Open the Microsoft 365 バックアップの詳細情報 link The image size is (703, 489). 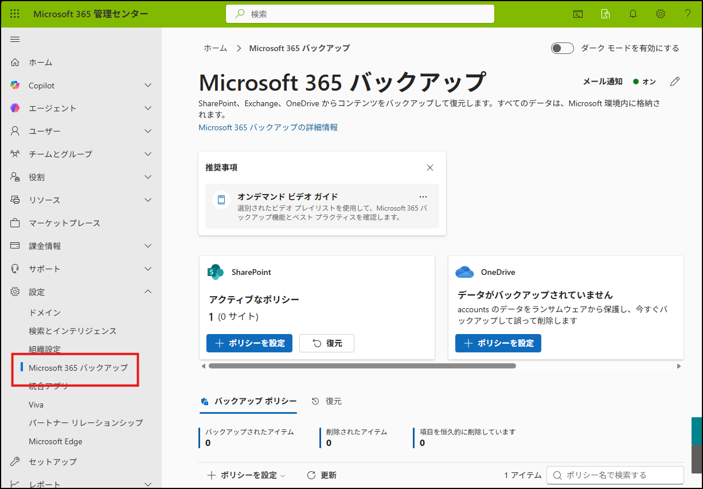268,127
